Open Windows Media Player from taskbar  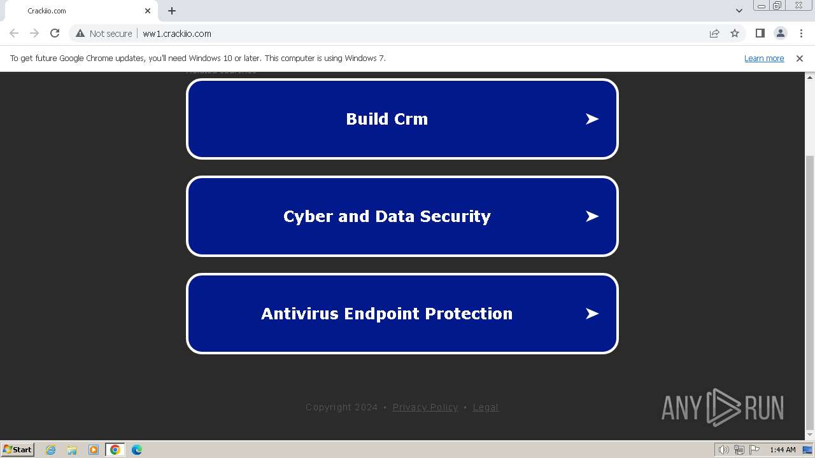(x=94, y=450)
